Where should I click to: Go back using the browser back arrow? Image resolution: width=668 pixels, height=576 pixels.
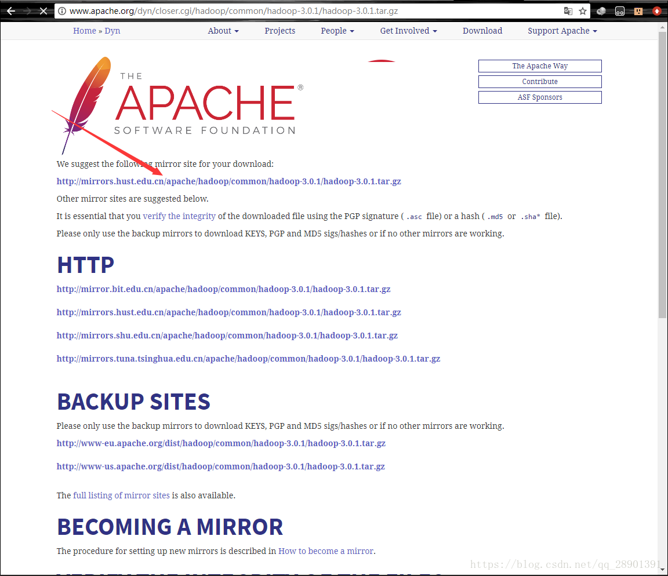[x=11, y=11]
